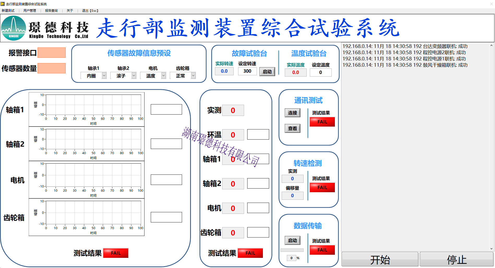Click the 传感器数量 input field
495x268 pixels.
coord(52,68)
